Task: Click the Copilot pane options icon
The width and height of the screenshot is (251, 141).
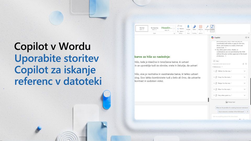Action: 246,37
